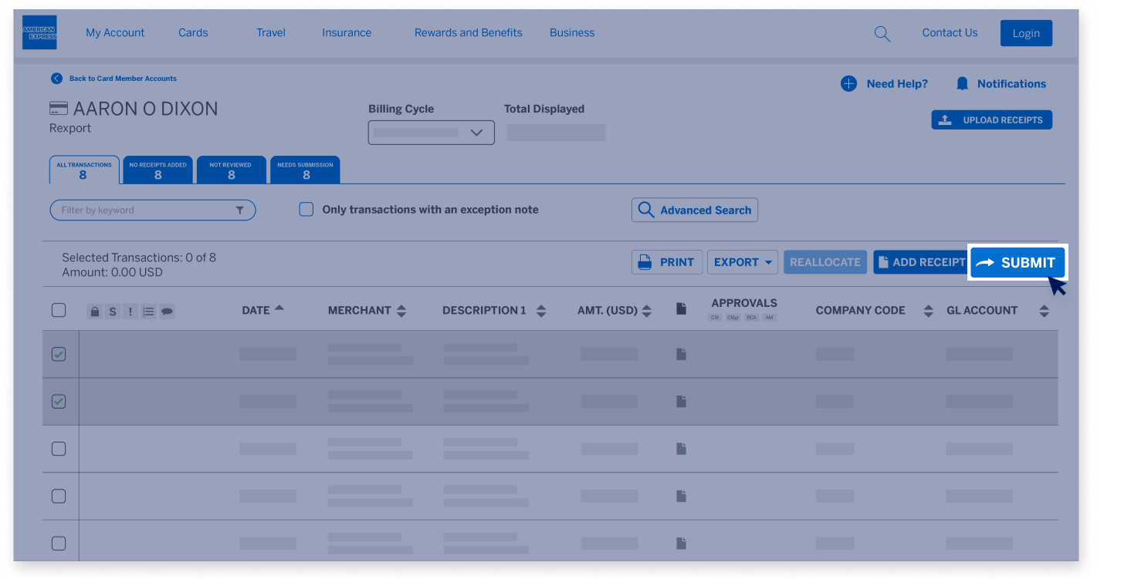Image resolution: width=1124 pixels, height=579 pixels.
Task: Switch to No Receipts Added tab
Action: (157, 170)
